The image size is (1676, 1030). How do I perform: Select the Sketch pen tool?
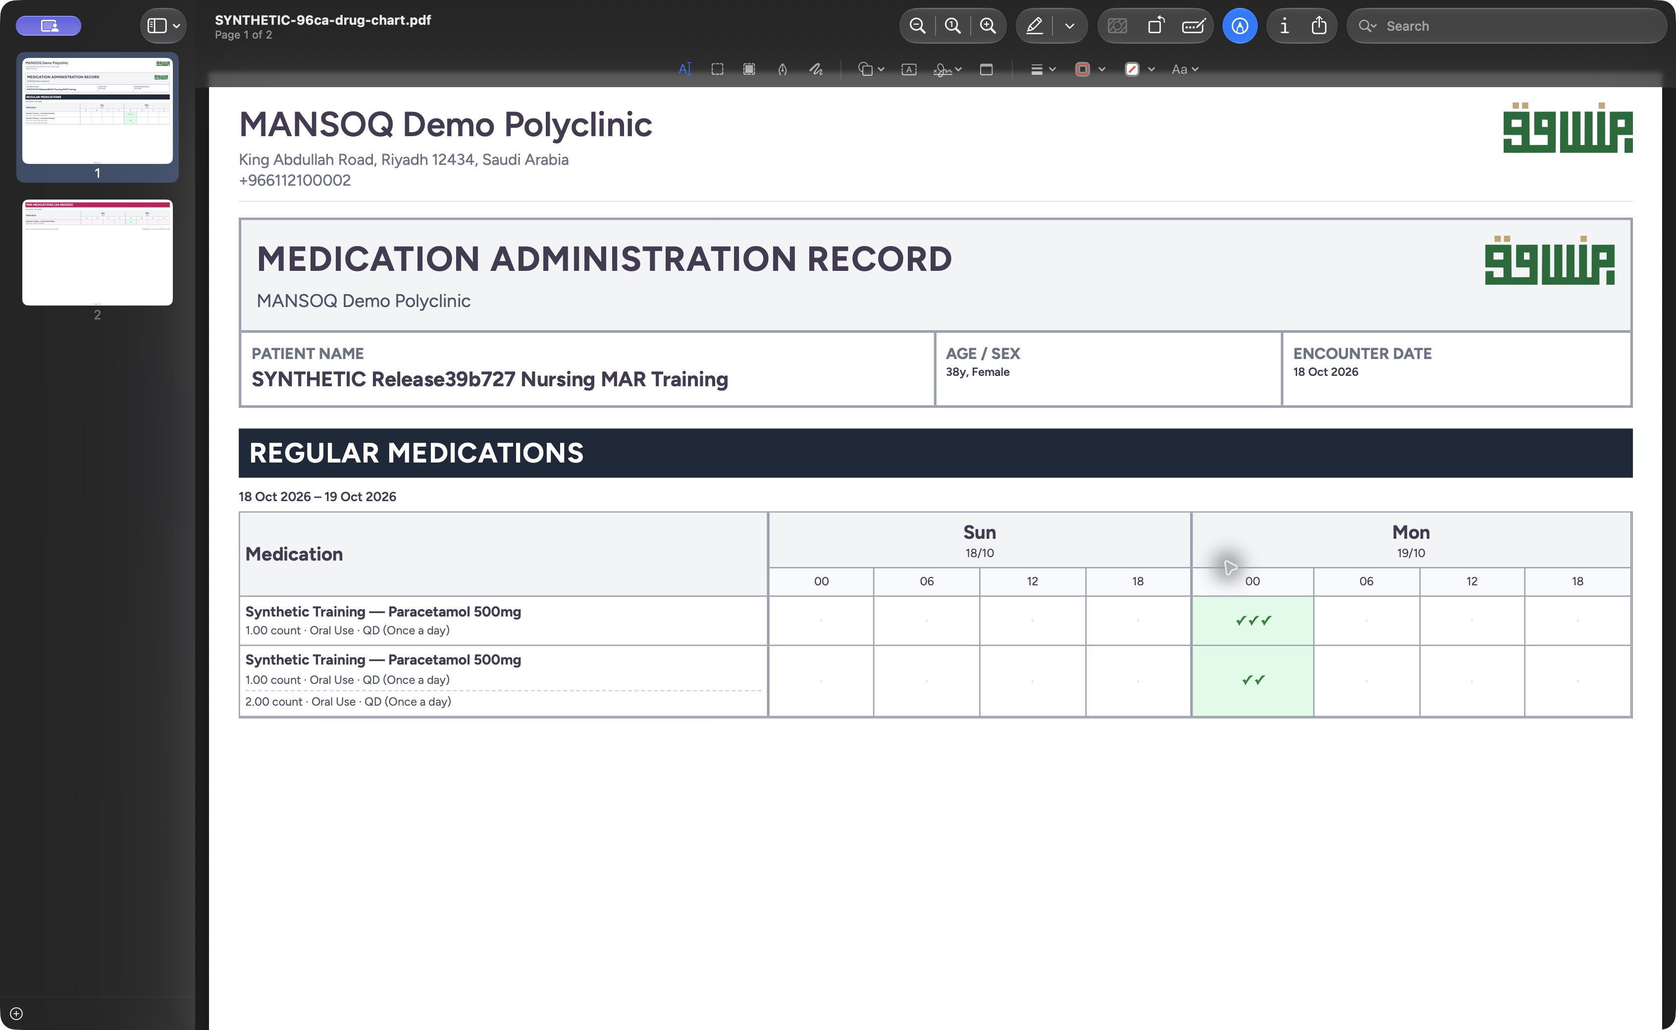[x=782, y=69]
